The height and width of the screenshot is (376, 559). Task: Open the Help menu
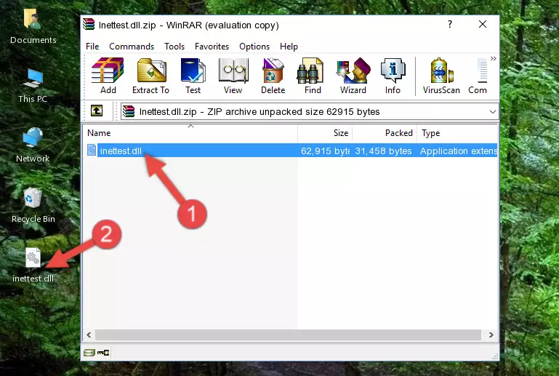tap(289, 47)
